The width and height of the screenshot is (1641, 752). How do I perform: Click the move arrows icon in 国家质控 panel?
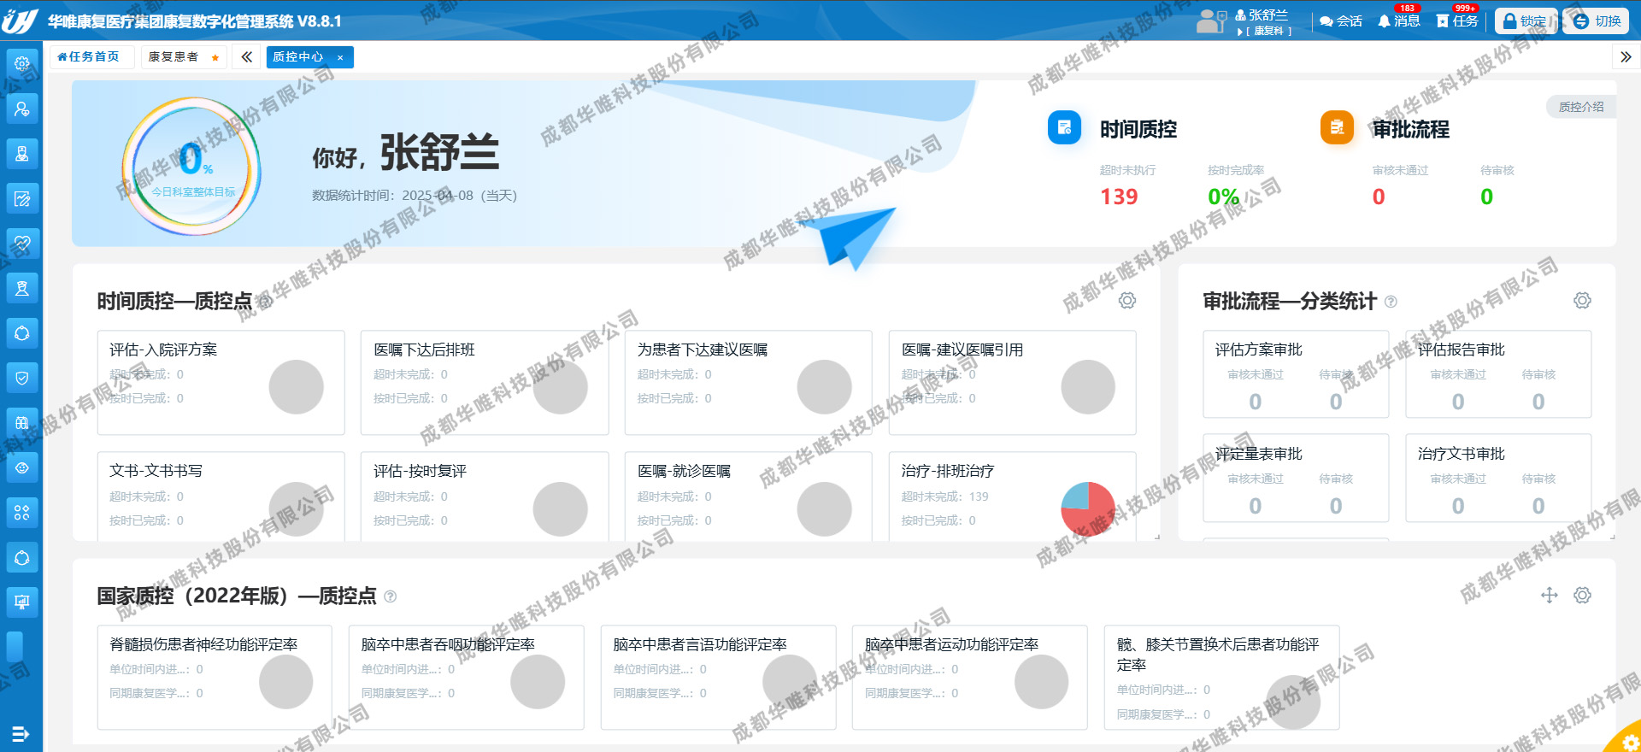[x=1549, y=596]
